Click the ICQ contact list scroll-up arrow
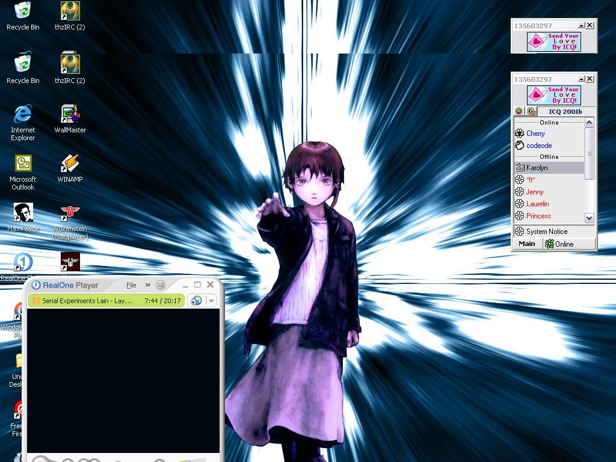616x462 pixels. 589,123
